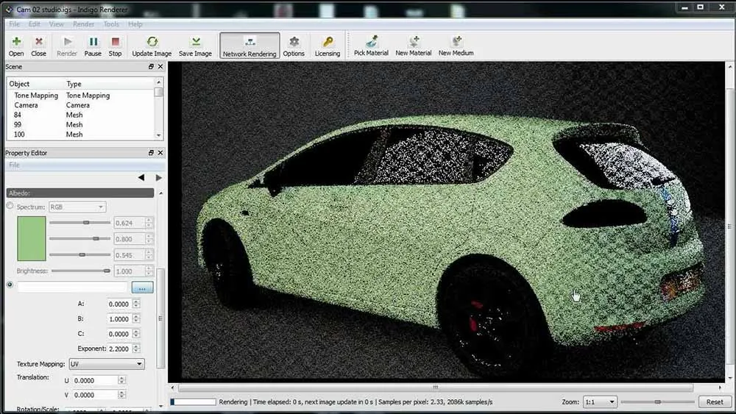Click the Update Image icon
The width and height of the screenshot is (736, 414).
coord(152,42)
